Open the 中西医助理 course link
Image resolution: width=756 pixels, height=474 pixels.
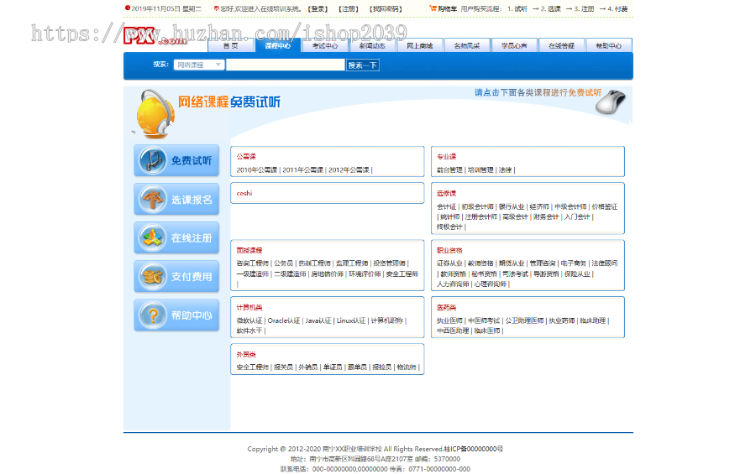coord(453,331)
